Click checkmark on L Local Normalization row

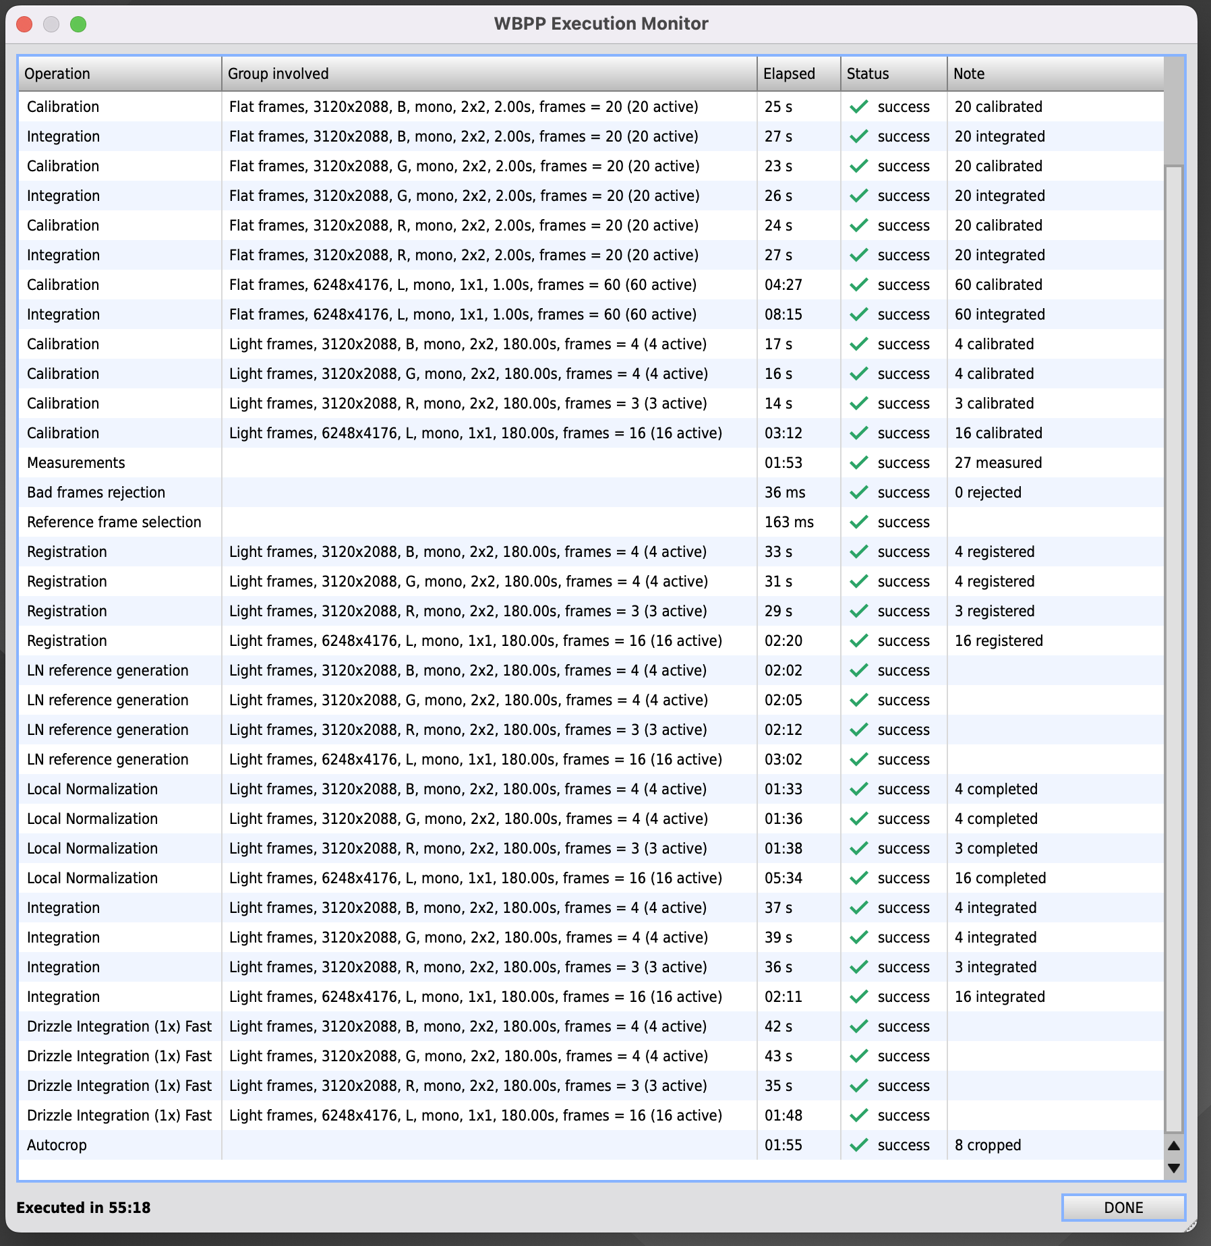click(x=858, y=878)
